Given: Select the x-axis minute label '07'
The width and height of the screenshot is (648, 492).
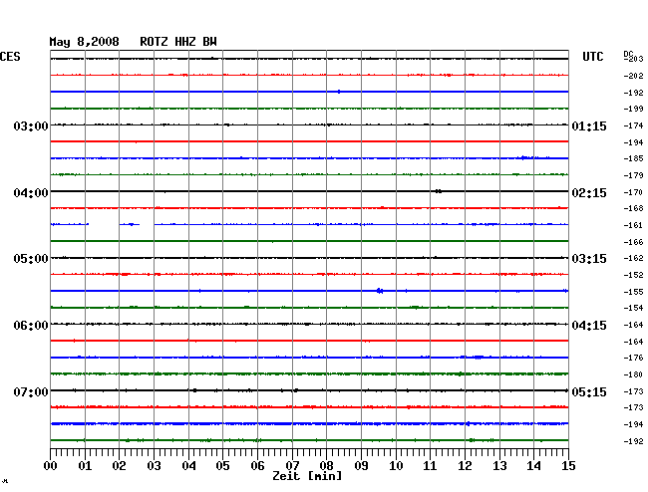Looking at the screenshot, I should coord(292,466).
